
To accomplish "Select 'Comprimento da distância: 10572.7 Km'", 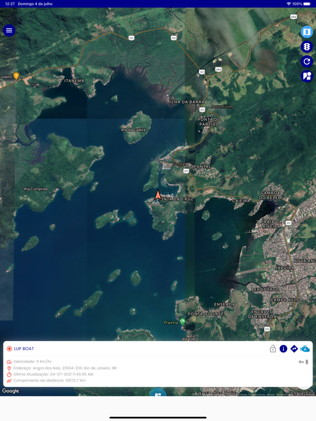I will pyautogui.click(x=50, y=380).
